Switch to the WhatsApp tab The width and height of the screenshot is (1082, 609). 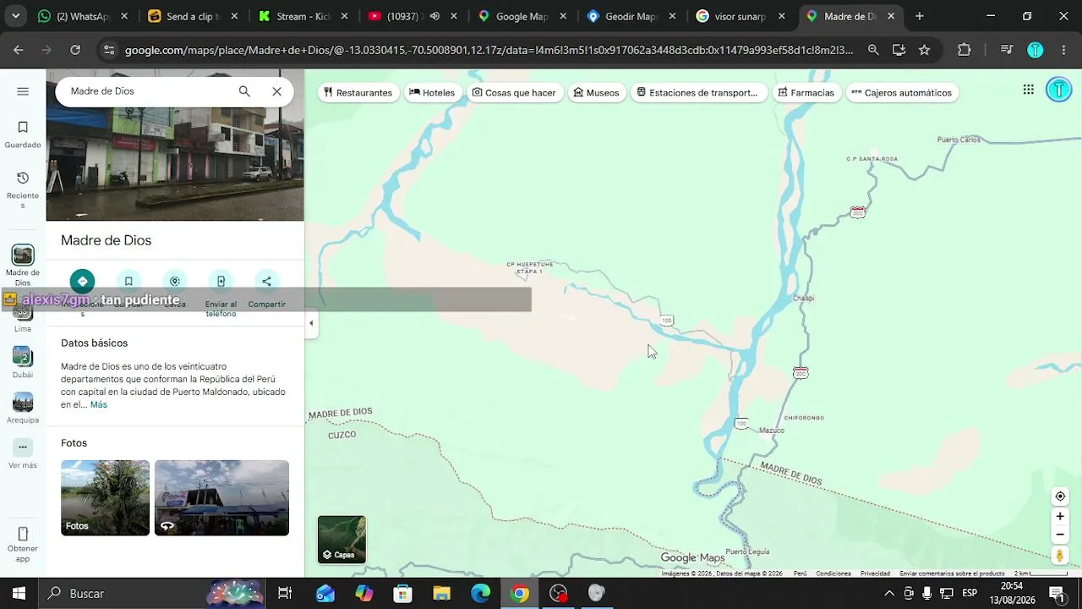click(84, 16)
